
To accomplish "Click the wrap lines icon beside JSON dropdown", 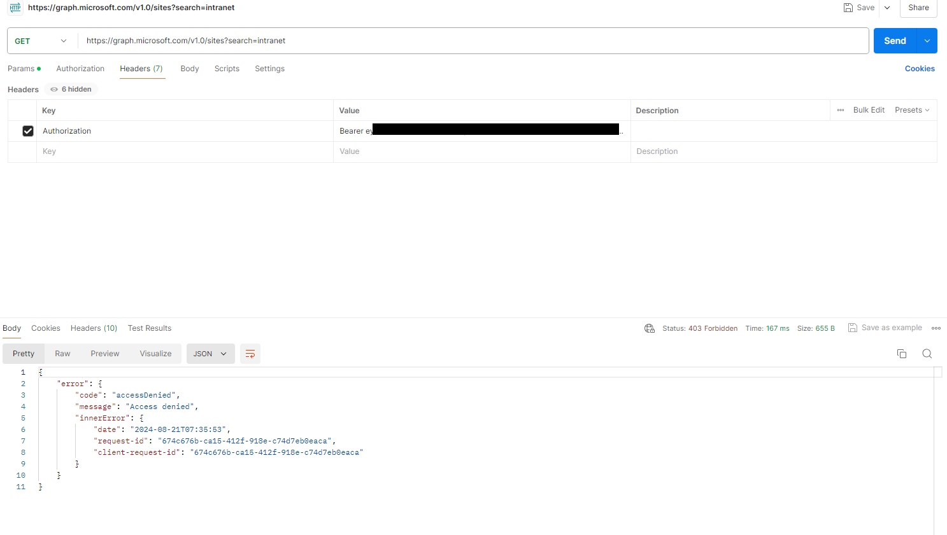I will tap(249, 354).
